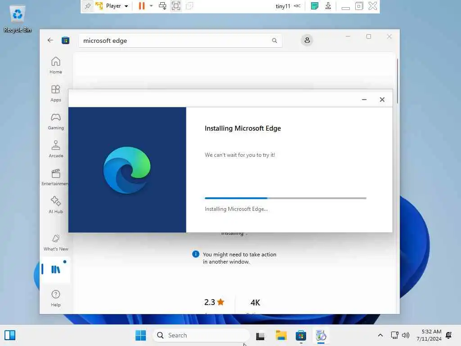Expand the power options dropdown arrow
461x346 pixels.
[151, 6]
